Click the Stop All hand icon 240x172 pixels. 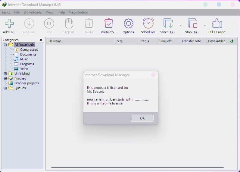coord(69,23)
